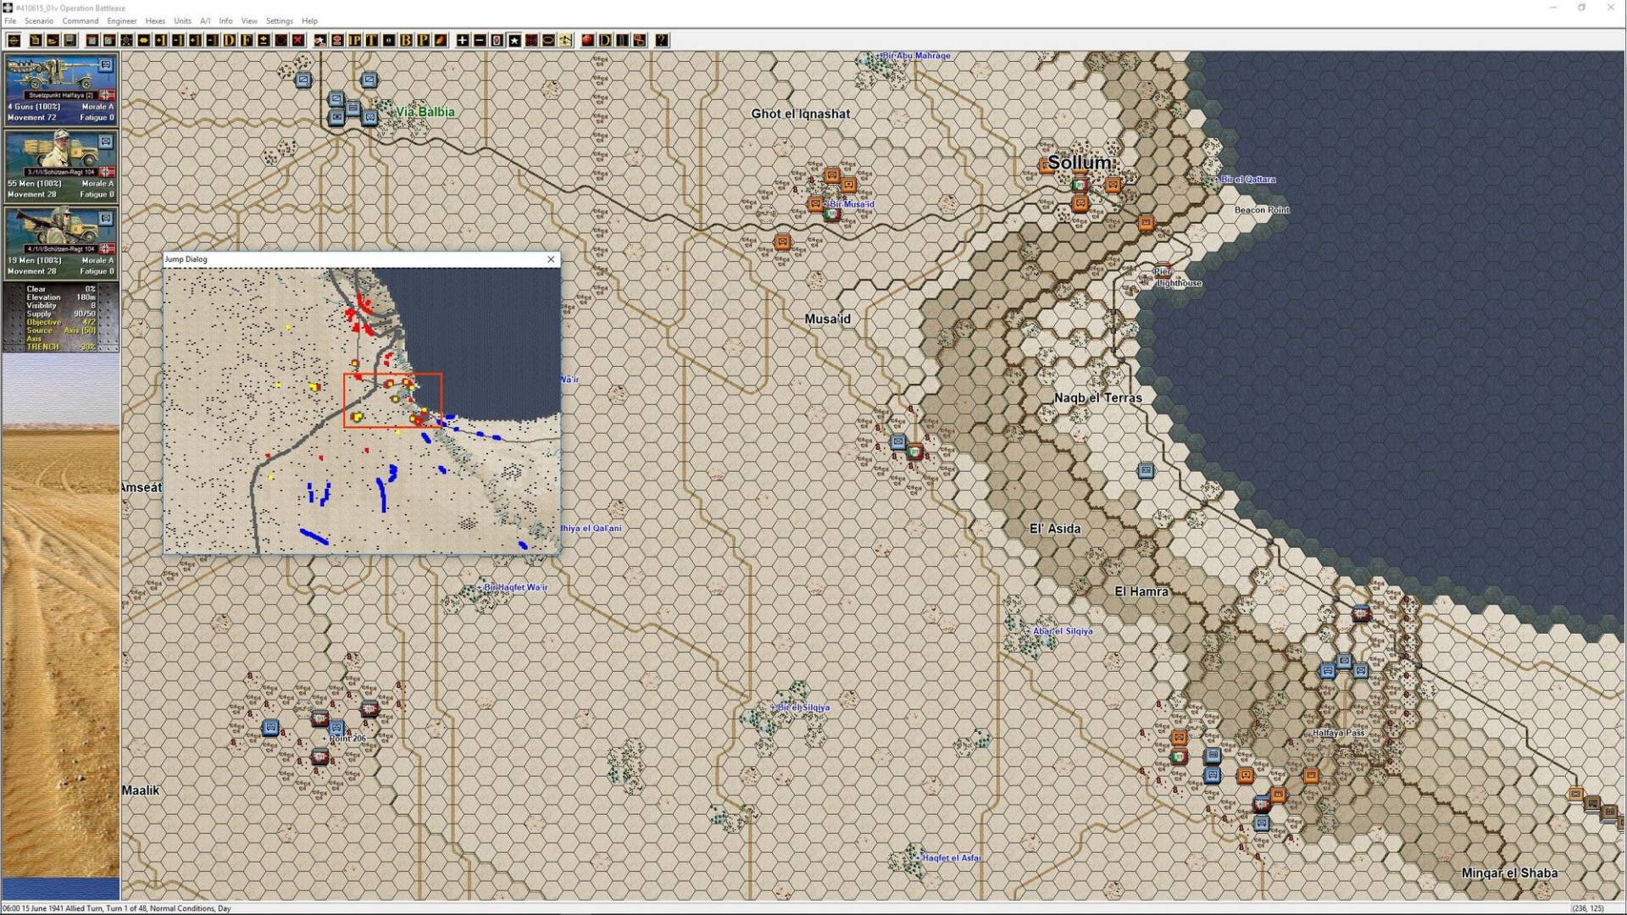1627x915 pixels.
Task: Select the Stuetzpunkt Halfaya gun unit card
Action: (x=59, y=89)
